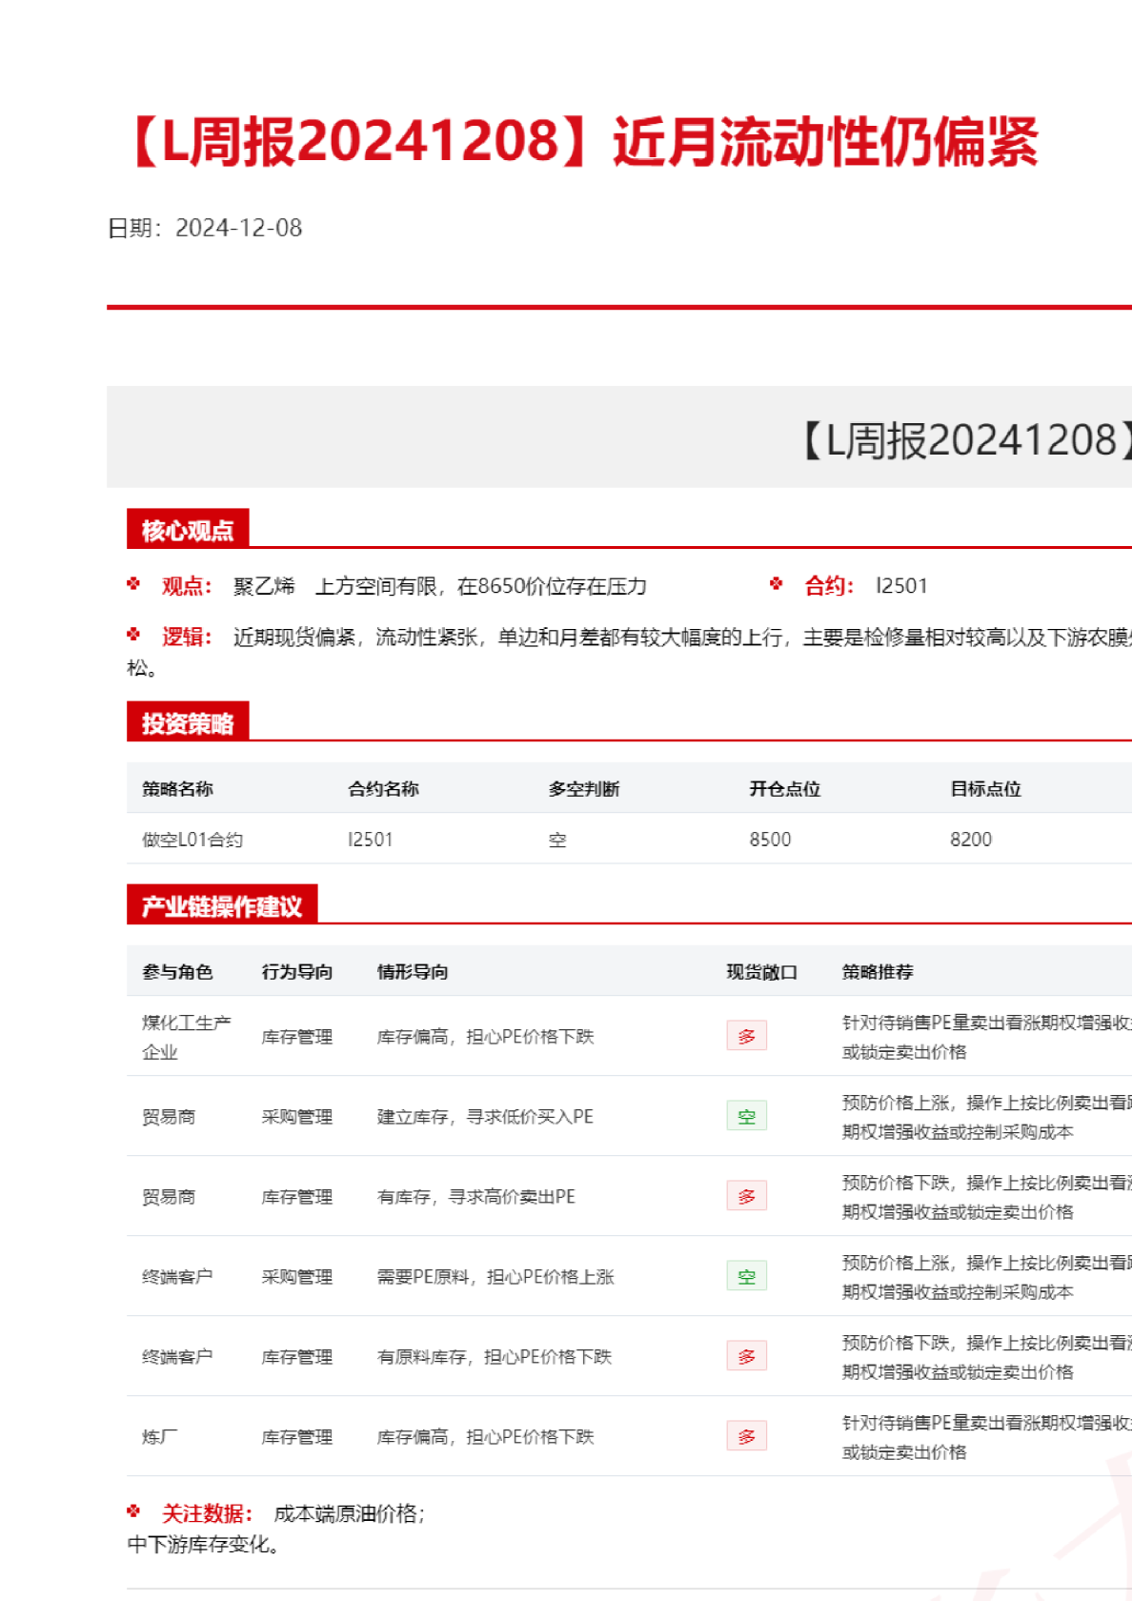The image size is (1132, 1601).
Task: Click the red diamond bullet before 观点
Action: (x=133, y=584)
